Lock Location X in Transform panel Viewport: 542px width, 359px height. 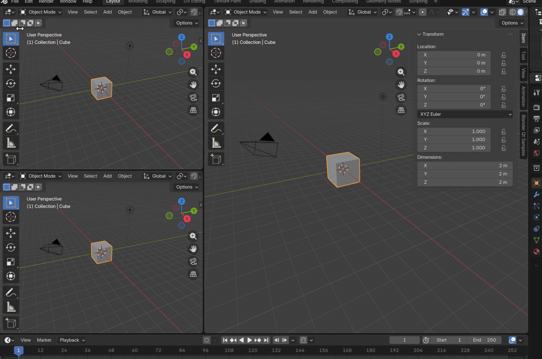(504, 55)
